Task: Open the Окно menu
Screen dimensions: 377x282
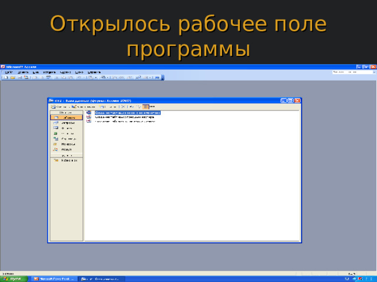Action: point(79,72)
